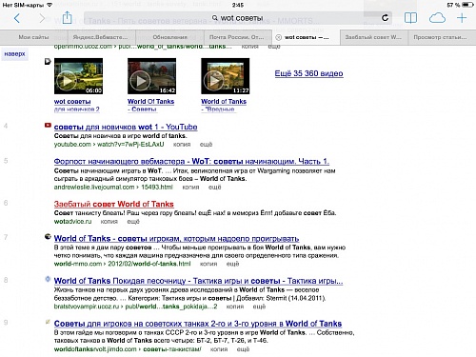Open 'копия' for livejournal result

(x=190, y=188)
